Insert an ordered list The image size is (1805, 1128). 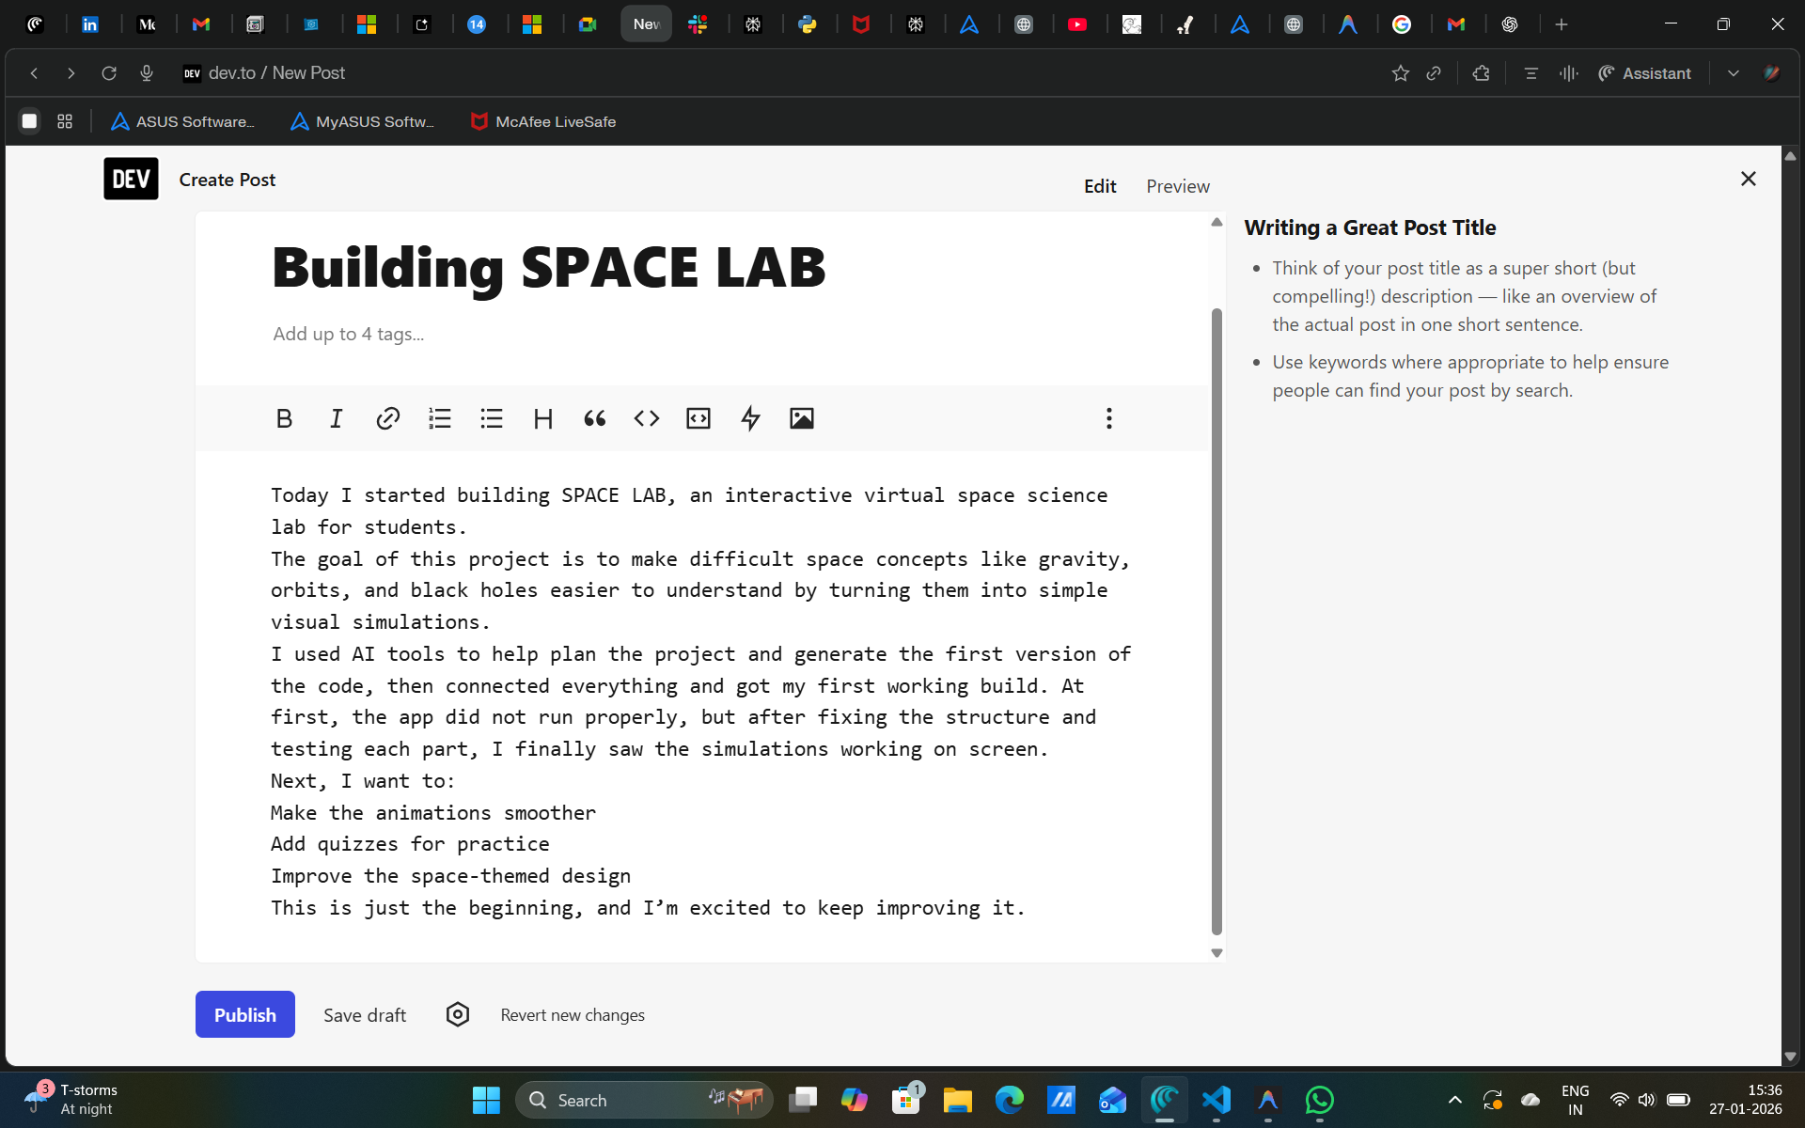[439, 418]
